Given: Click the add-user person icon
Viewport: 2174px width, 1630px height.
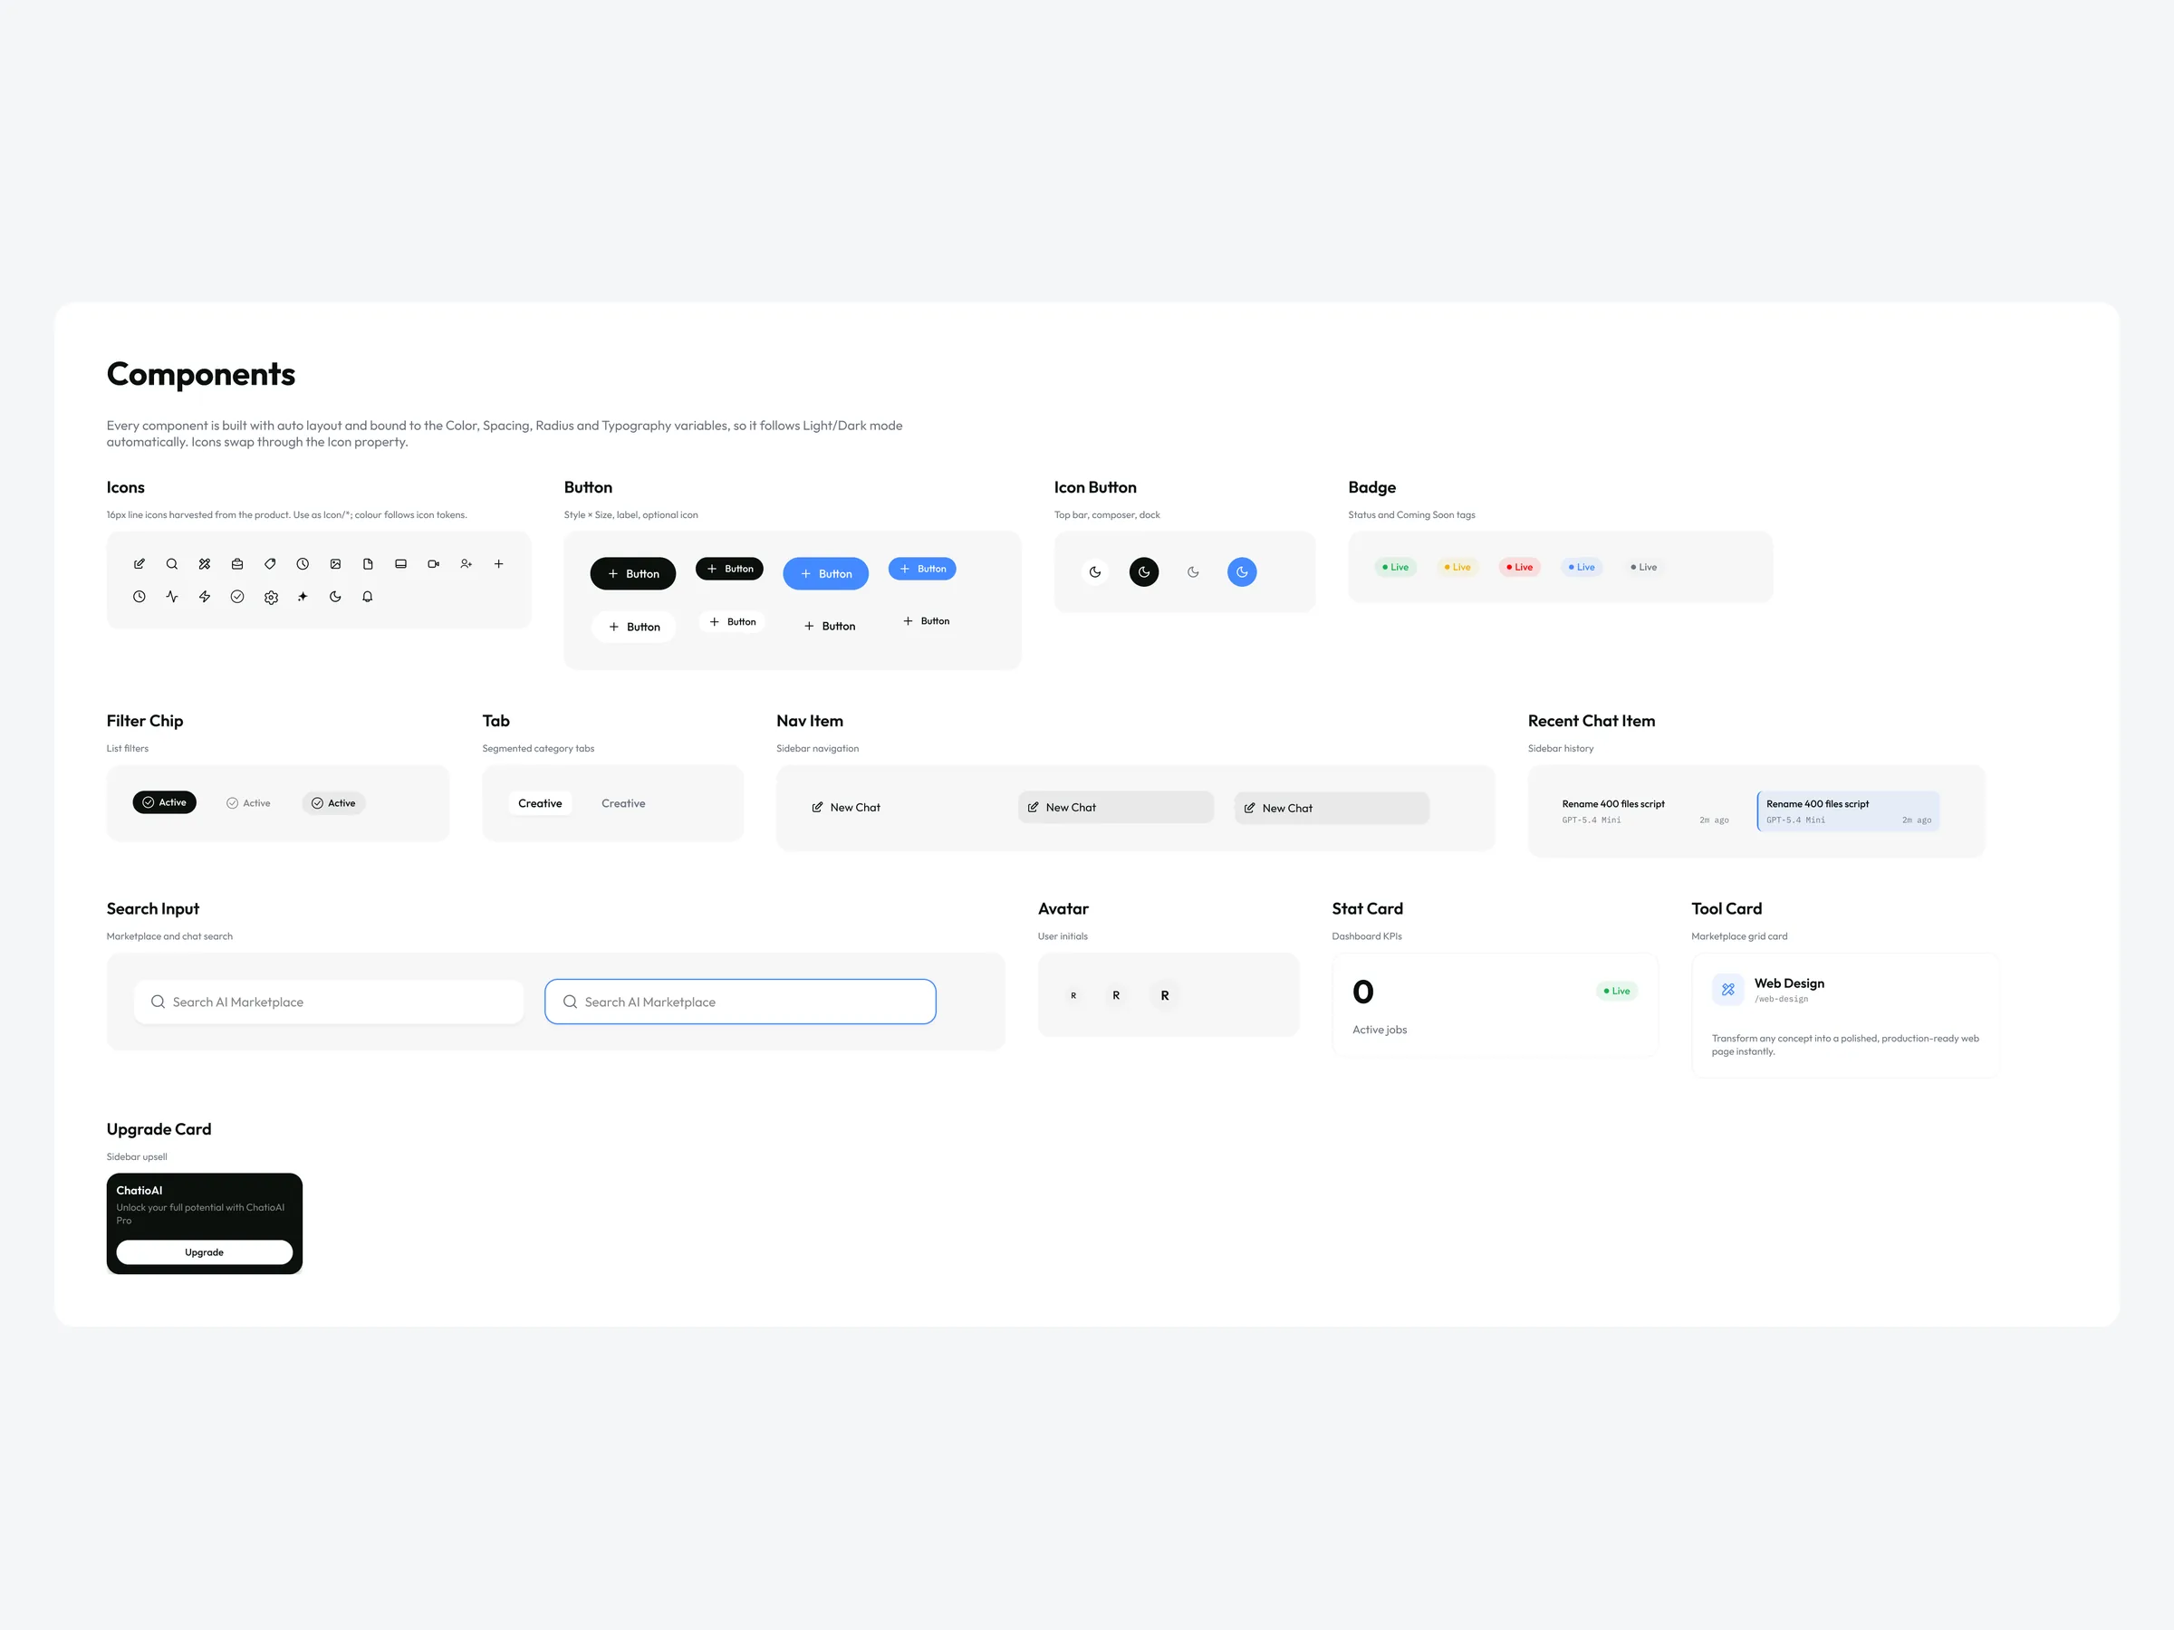Looking at the screenshot, I should point(466,564).
